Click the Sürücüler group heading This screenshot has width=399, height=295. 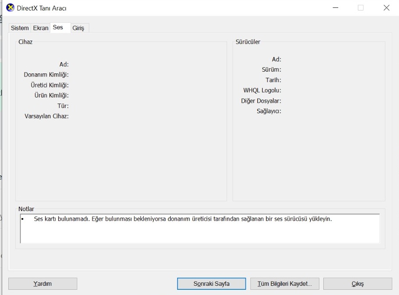248,42
